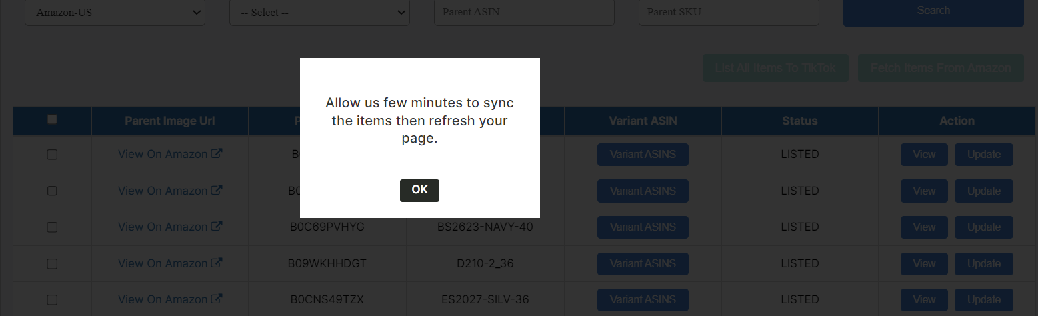Open Variant ASINS for D210-2_36 row
1038x316 pixels.
point(643,263)
